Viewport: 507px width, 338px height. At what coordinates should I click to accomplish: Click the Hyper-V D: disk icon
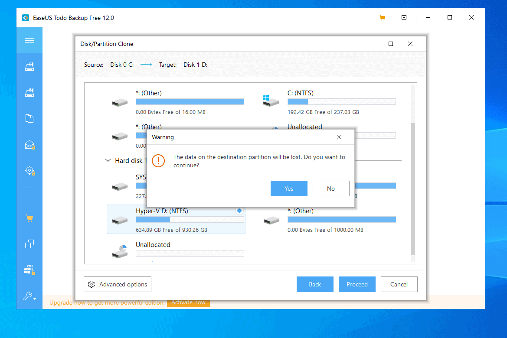coord(120,221)
